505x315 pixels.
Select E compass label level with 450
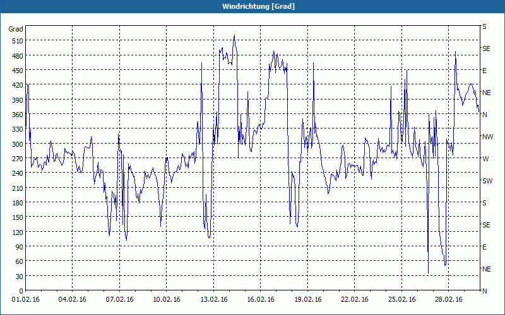[x=484, y=71]
